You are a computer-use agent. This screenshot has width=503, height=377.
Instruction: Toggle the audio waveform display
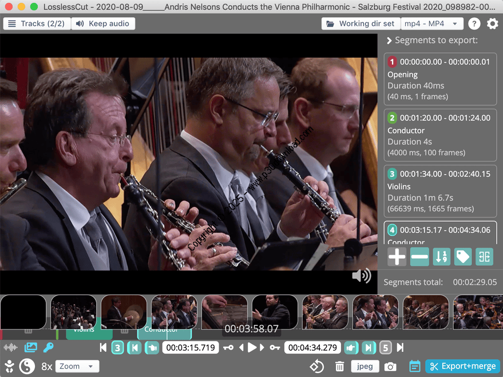tap(10, 347)
